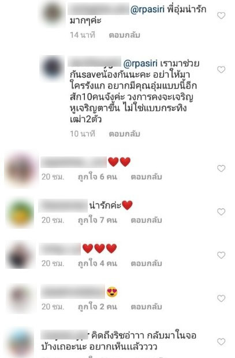
Task: Like the comment saying พี่อุ๋มน่ารัก
Action: pos(221,16)
